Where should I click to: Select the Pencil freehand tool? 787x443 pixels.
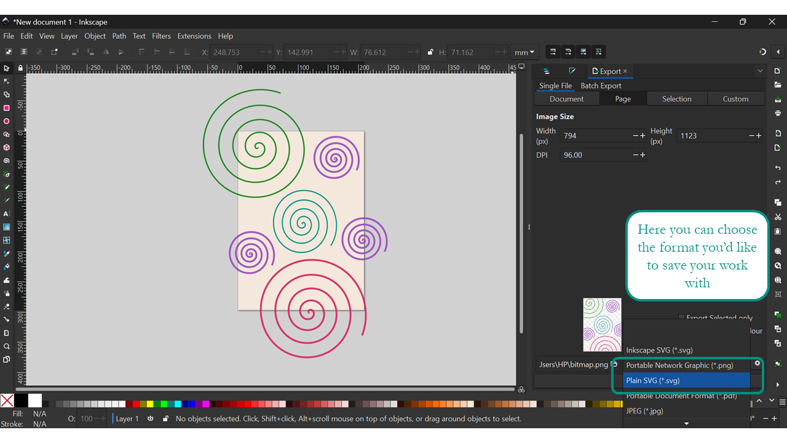click(x=7, y=187)
